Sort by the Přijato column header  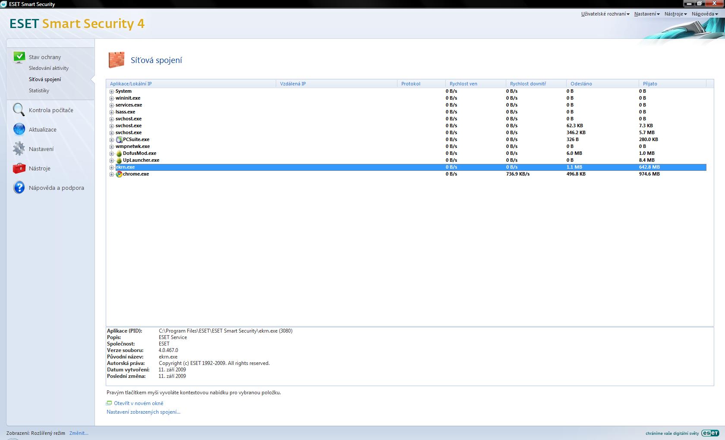point(650,84)
